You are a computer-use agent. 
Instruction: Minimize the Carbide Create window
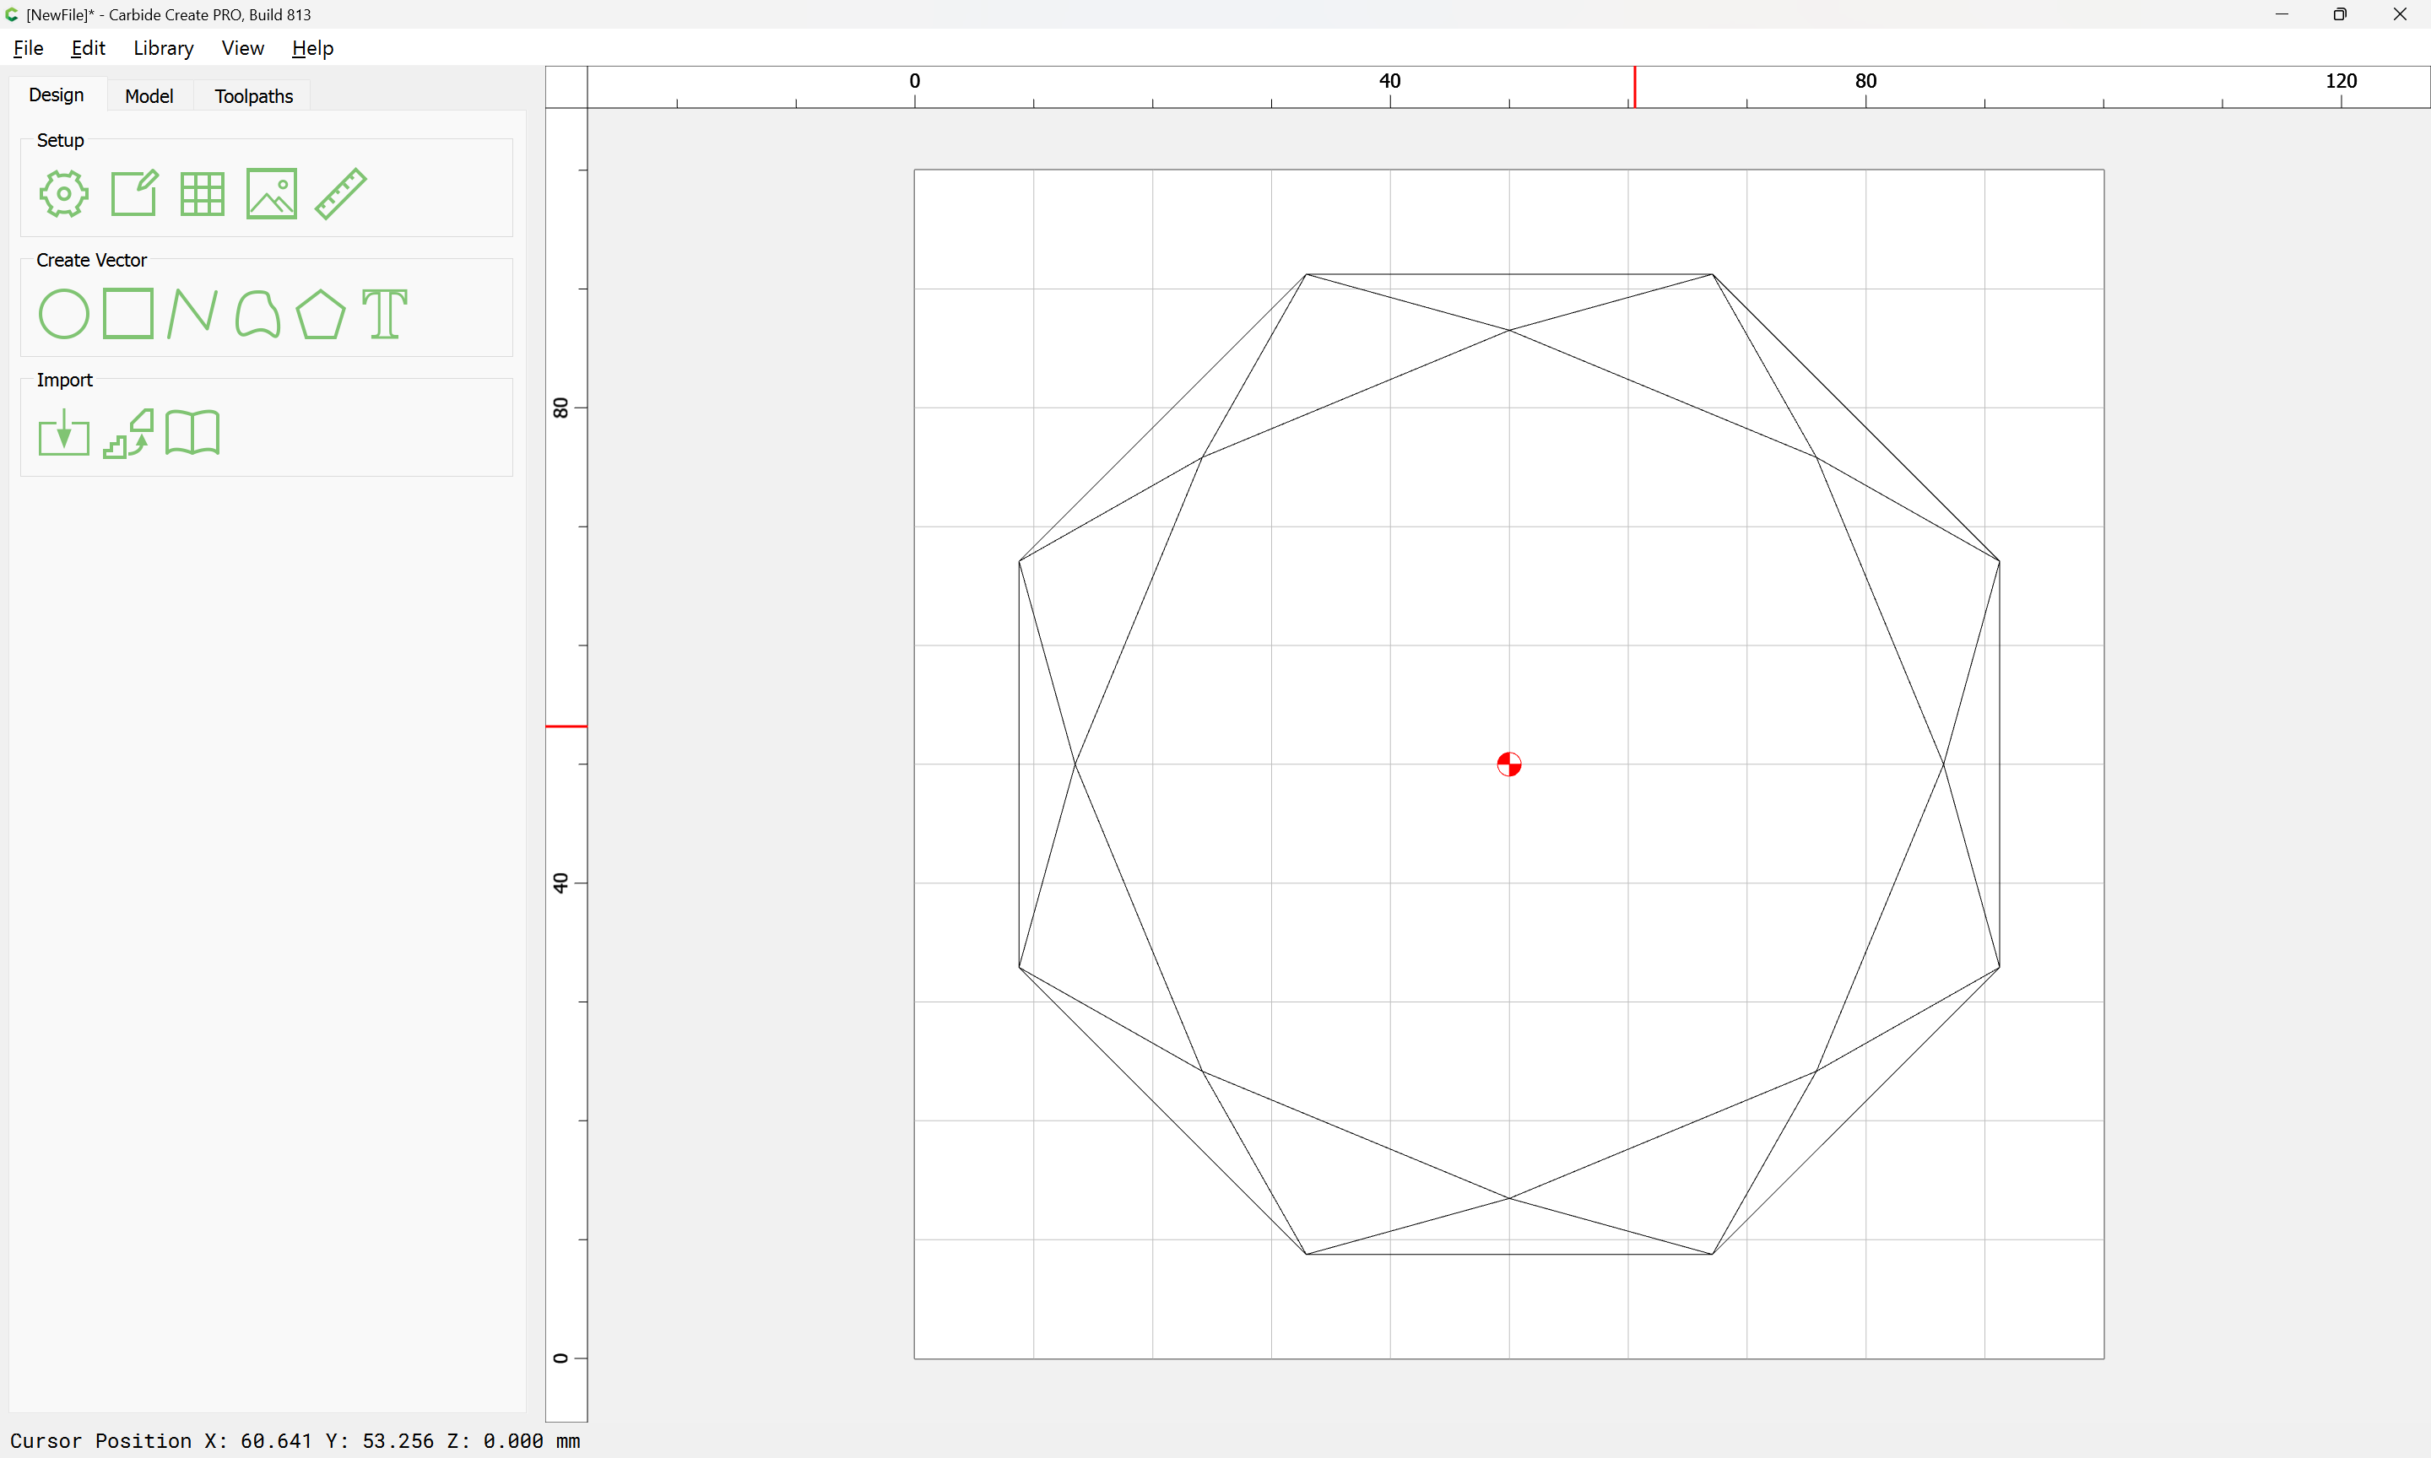pos(2282,14)
